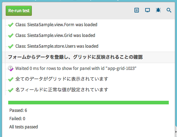Open the magnifier inspect icon
177x137 pixels.
click(x=169, y=10)
